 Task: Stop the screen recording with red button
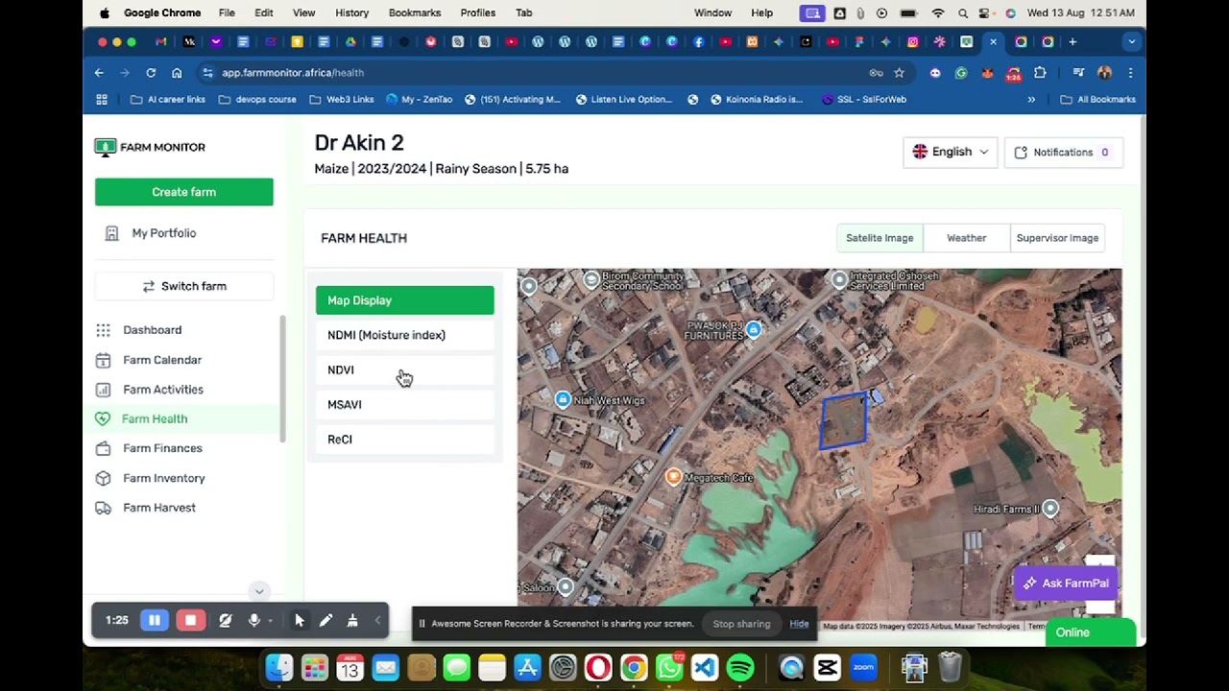point(190,621)
